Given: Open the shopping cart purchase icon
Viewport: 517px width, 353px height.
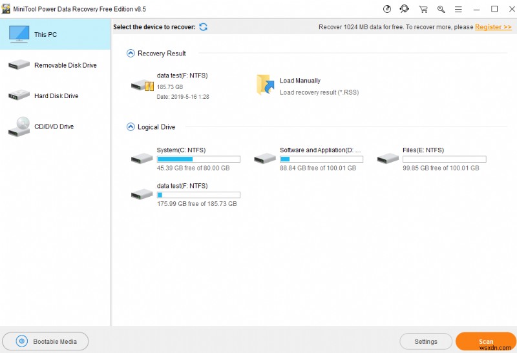Looking at the screenshot, I should (423, 9).
